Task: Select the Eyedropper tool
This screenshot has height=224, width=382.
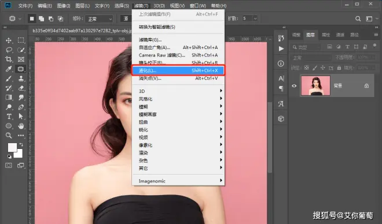Action: [x=9, y=69]
